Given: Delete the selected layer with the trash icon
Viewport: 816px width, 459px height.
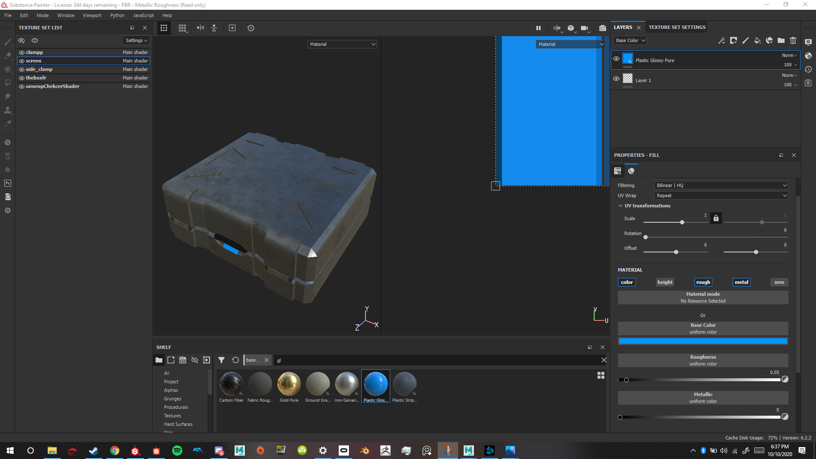Looking at the screenshot, I should pos(793,40).
